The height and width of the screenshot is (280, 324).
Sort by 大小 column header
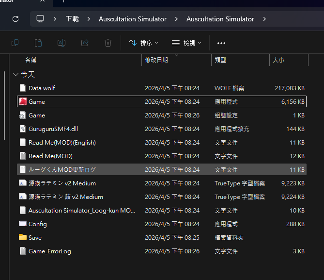278,60
